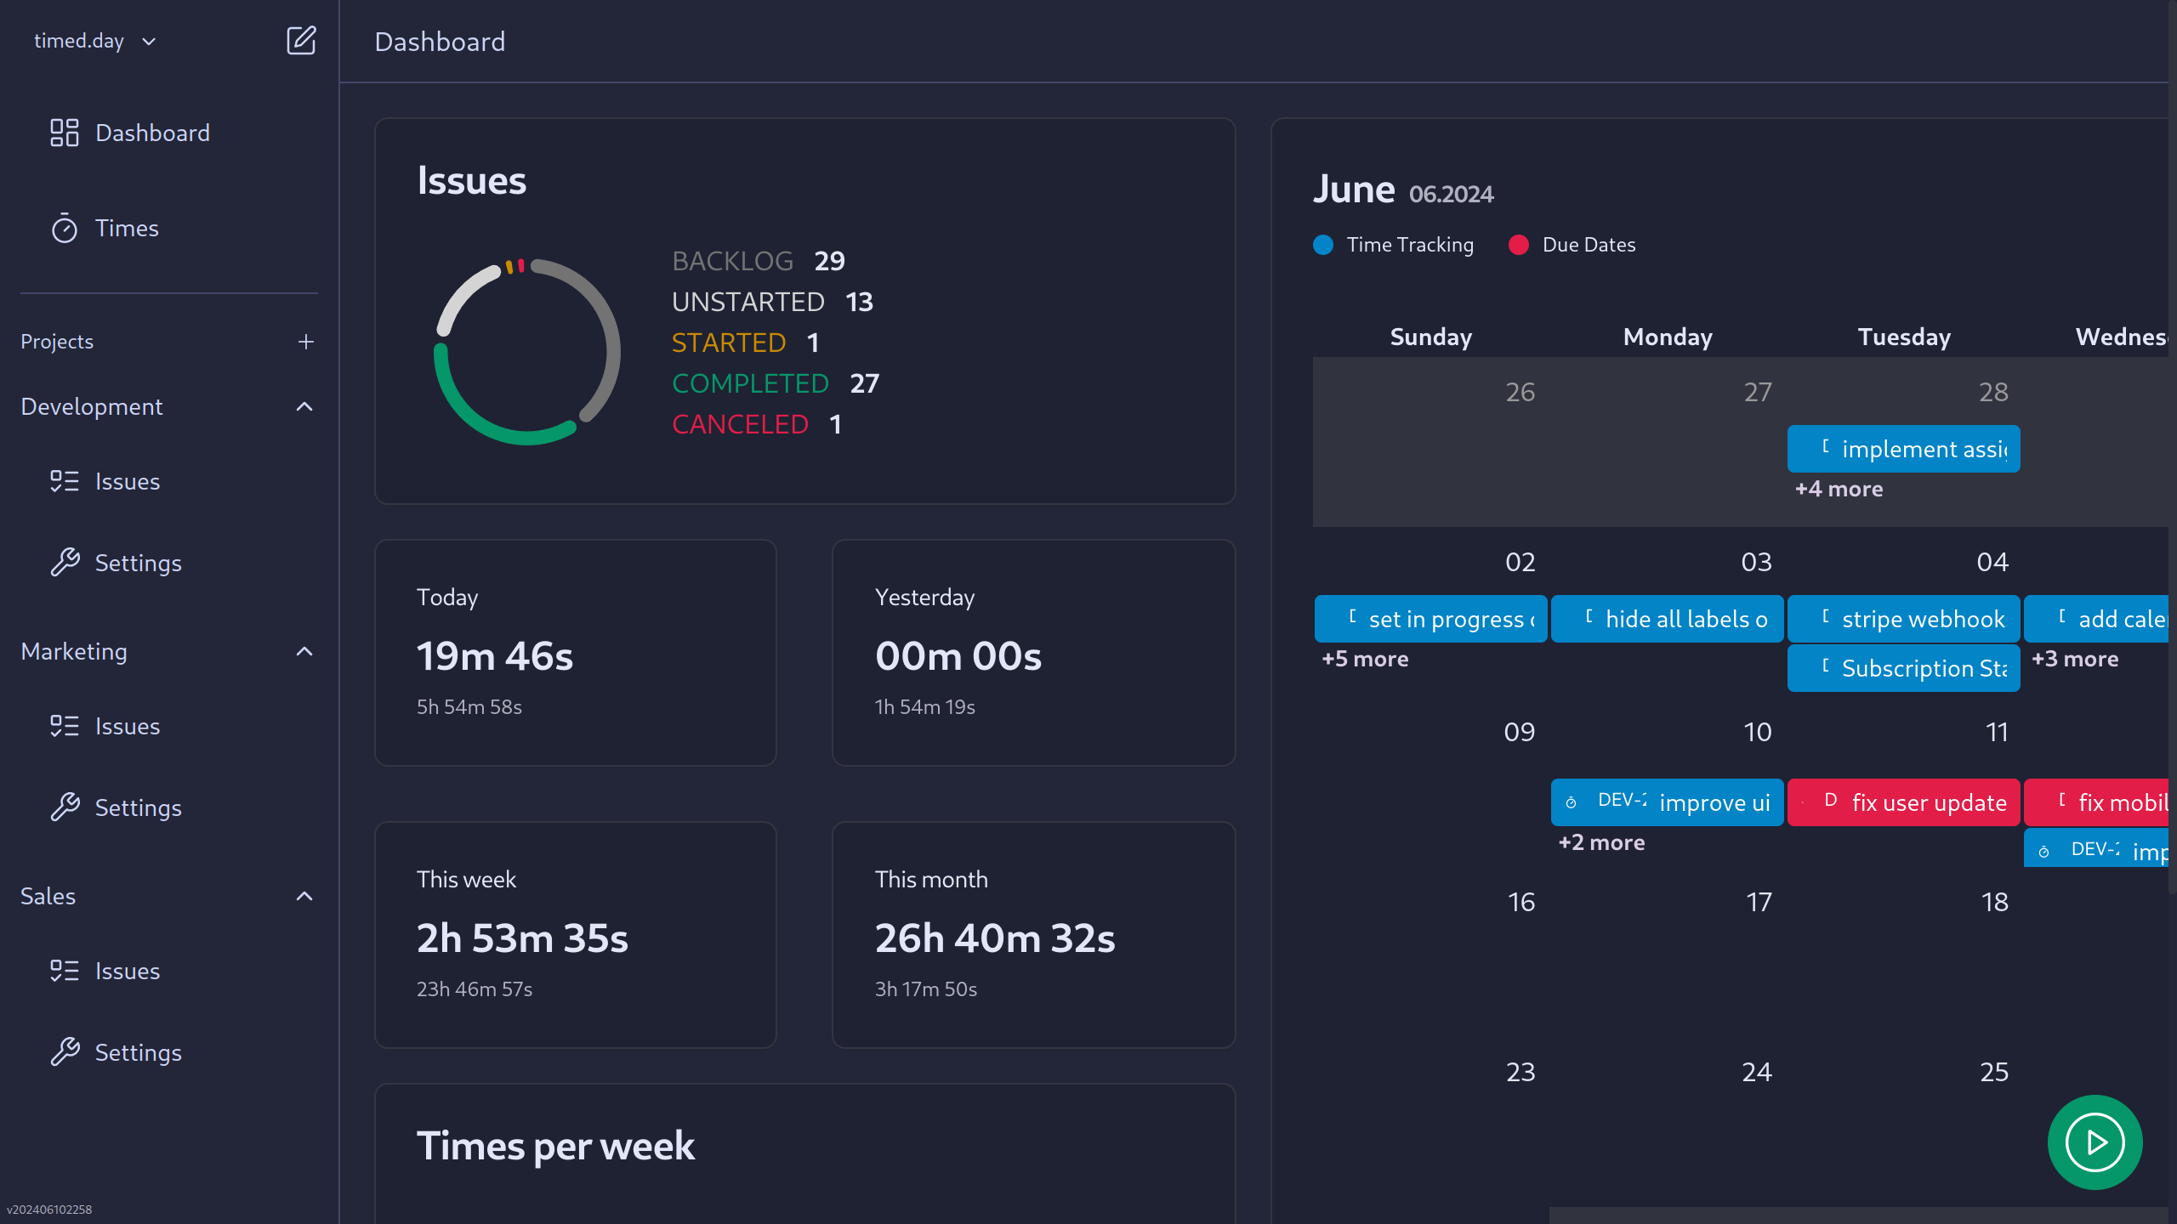Select the COMPLETED 27 status row
The height and width of the screenshot is (1224, 2177).
(x=776, y=383)
